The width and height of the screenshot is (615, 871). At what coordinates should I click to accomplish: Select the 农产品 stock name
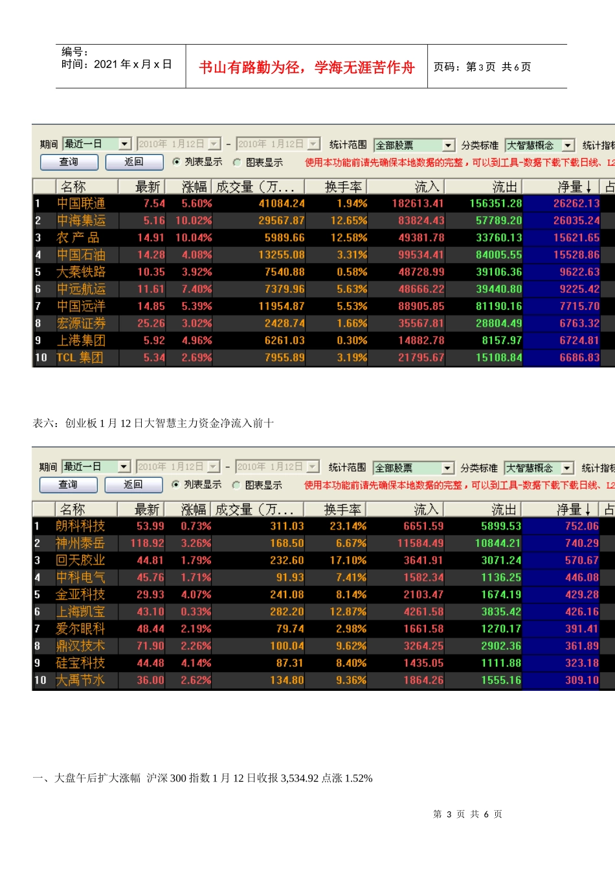(78, 238)
